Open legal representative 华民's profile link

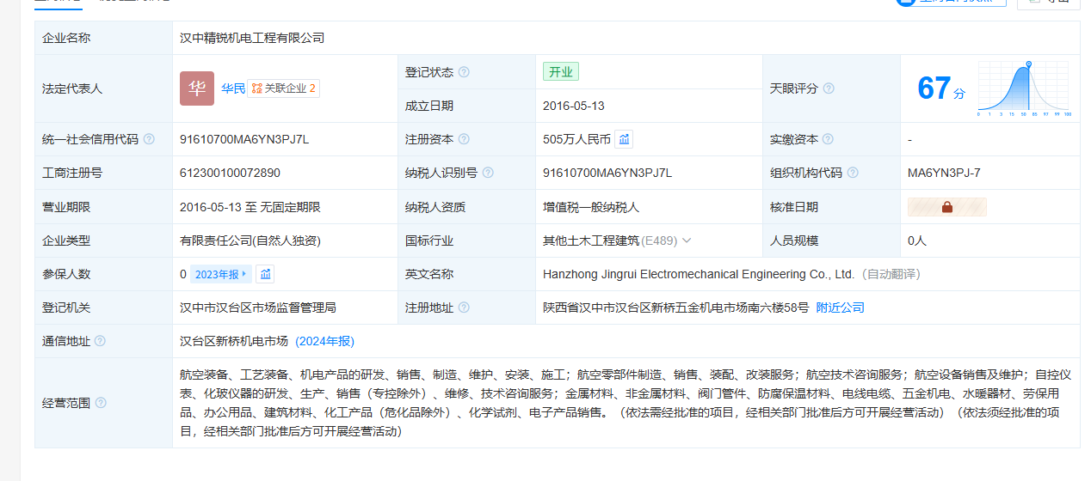click(233, 88)
